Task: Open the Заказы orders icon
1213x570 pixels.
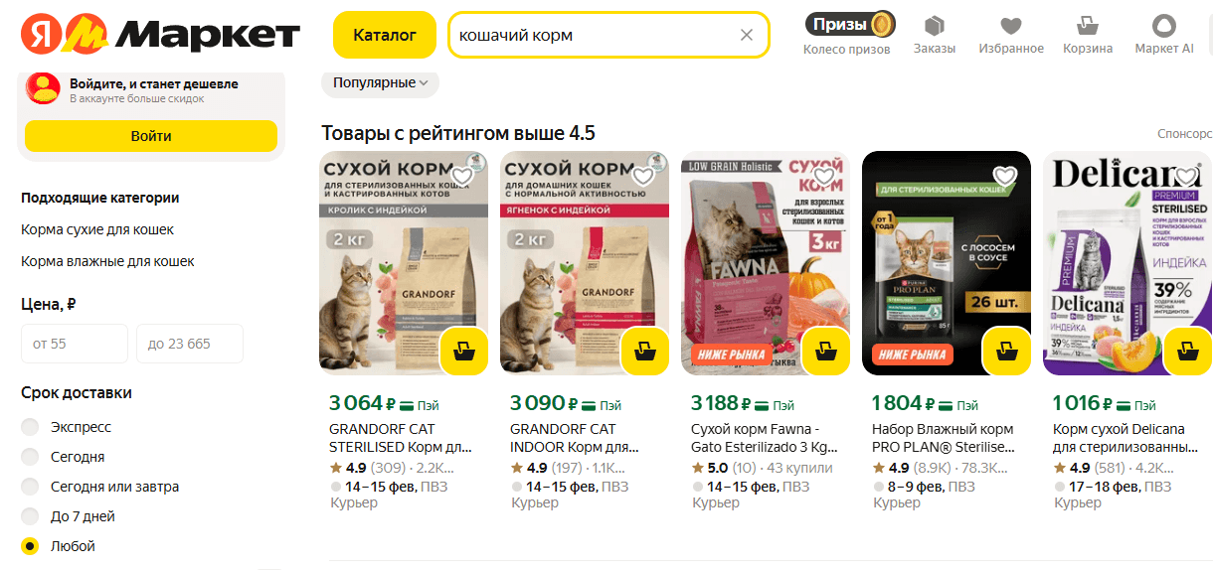Action: pyautogui.click(x=934, y=26)
